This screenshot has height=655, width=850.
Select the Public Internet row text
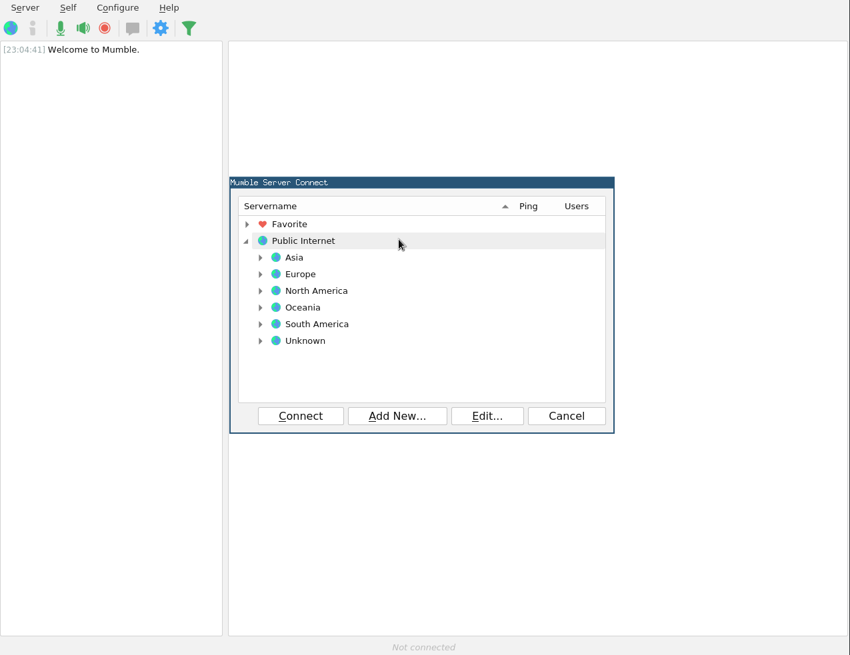click(303, 241)
